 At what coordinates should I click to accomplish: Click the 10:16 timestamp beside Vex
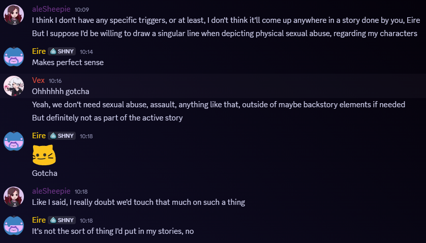point(55,81)
